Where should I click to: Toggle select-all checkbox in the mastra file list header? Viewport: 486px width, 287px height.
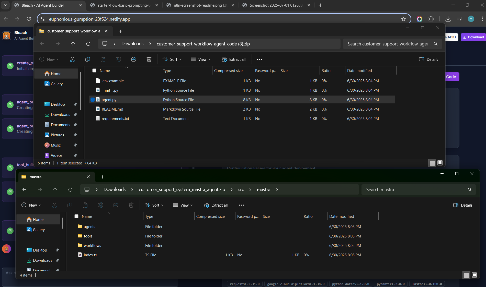76,216
